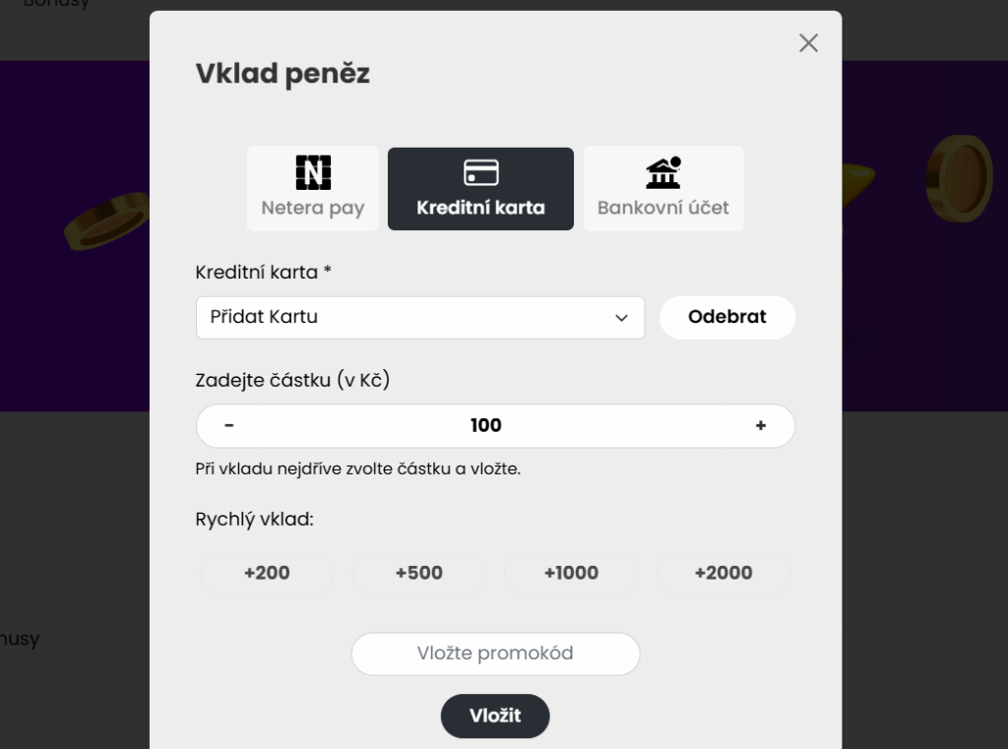This screenshot has width=1008, height=749.
Task: Focus the Vložte promokód input field
Action: (495, 654)
